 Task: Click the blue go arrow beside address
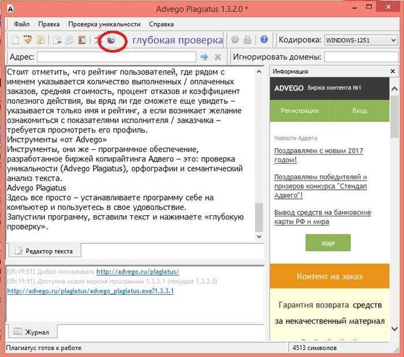[x=204, y=57]
